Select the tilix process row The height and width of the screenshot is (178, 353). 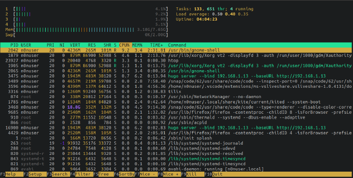pos(176,92)
